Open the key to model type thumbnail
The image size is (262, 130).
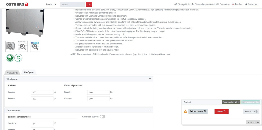pos(23,46)
